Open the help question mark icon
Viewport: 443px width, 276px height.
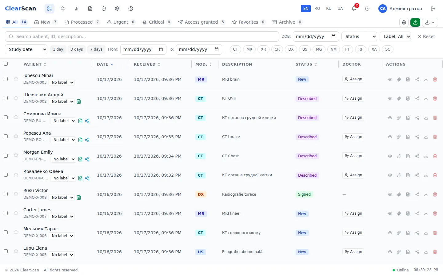point(131,9)
